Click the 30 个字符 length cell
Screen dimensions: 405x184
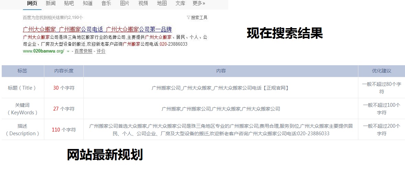64,88
